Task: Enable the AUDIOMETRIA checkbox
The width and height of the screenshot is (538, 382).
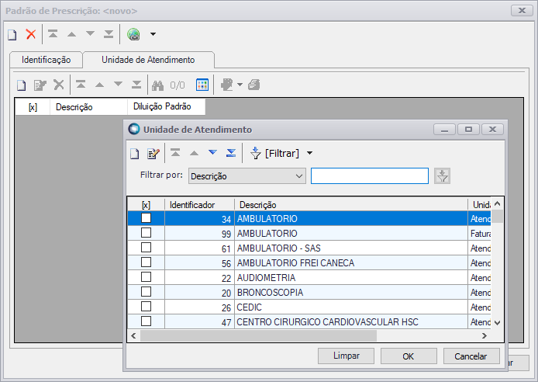Action: [147, 277]
